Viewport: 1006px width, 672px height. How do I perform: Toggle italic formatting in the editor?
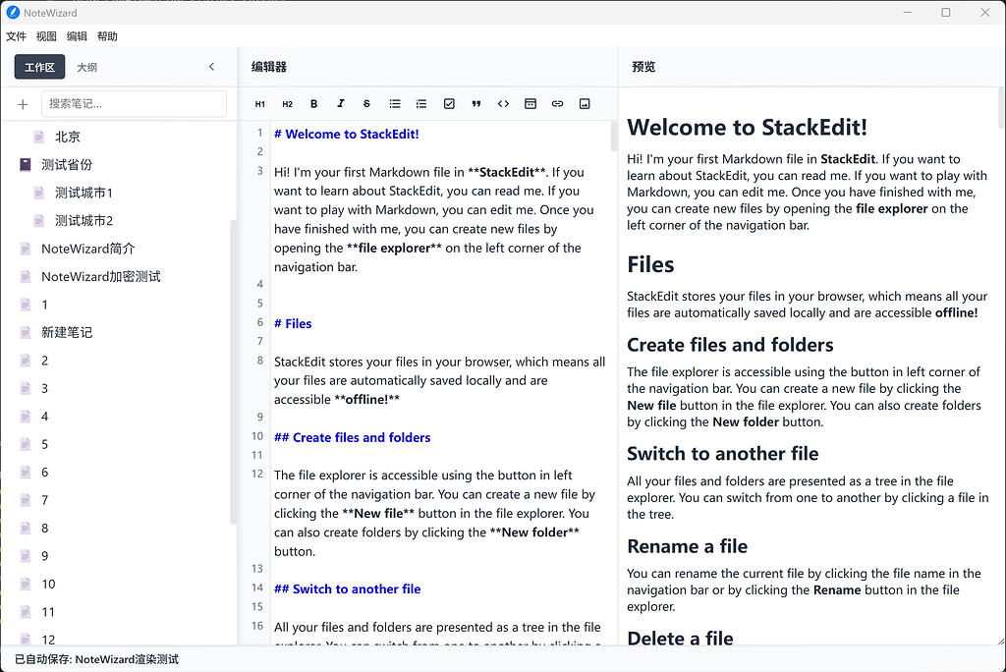[x=341, y=104]
